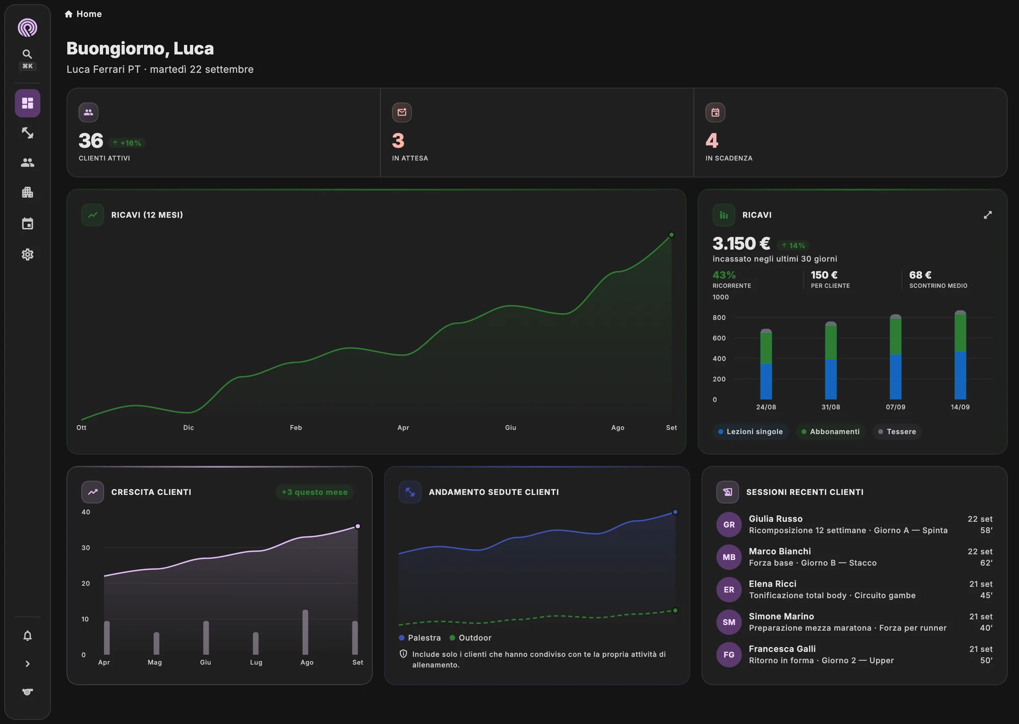Image resolution: width=1019 pixels, height=724 pixels.
Task: Click the Sessioni Recenti Clienti header icon
Action: point(728,492)
